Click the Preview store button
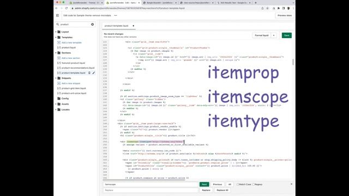The image size is (349, 196). [x=285, y=16]
